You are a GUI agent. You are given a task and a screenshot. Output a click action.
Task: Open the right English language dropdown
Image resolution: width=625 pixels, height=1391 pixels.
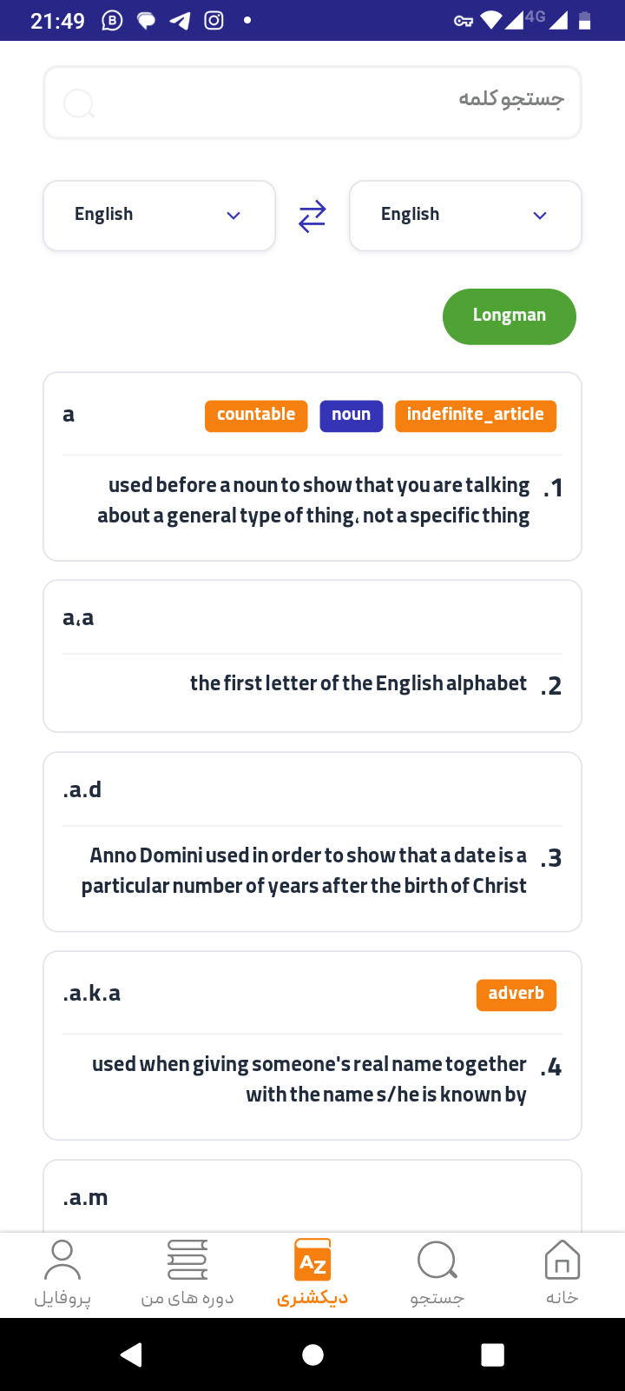pyautogui.click(x=465, y=216)
